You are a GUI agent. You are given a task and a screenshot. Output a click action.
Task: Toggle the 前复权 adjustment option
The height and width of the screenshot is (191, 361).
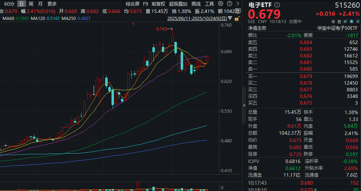pyautogui.click(x=158, y=4)
